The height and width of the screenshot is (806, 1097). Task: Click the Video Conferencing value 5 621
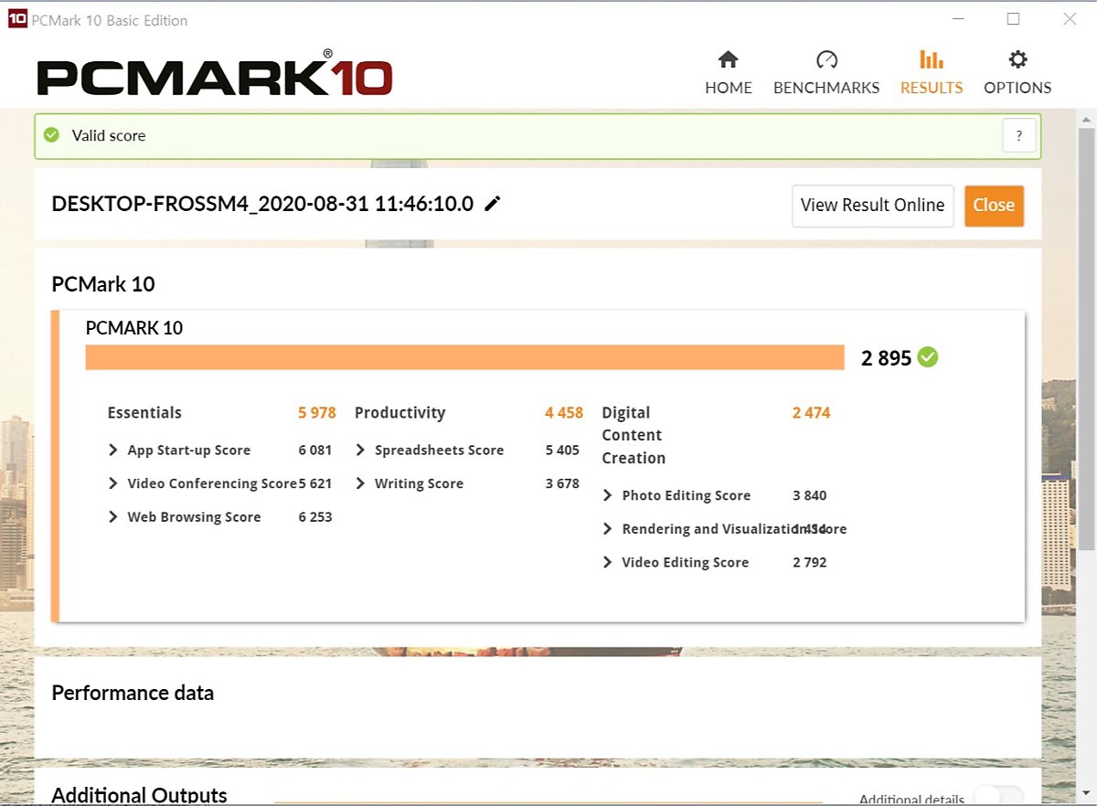[315, 483]
